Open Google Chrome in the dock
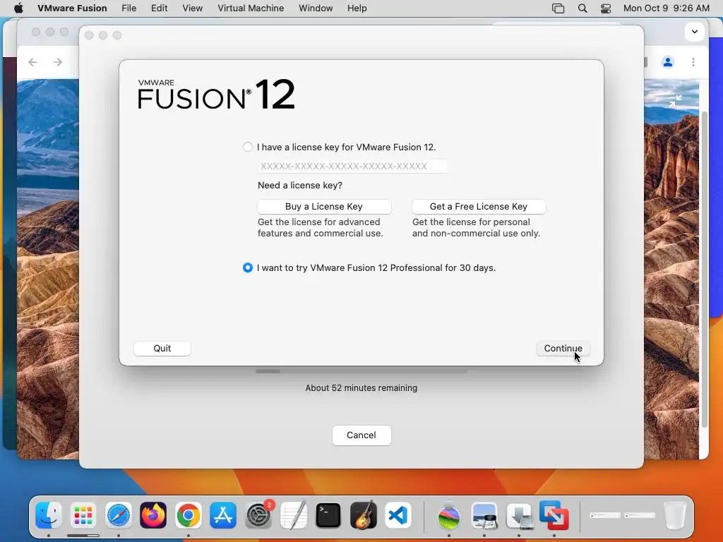723x542 pixels. click(188, 514)
